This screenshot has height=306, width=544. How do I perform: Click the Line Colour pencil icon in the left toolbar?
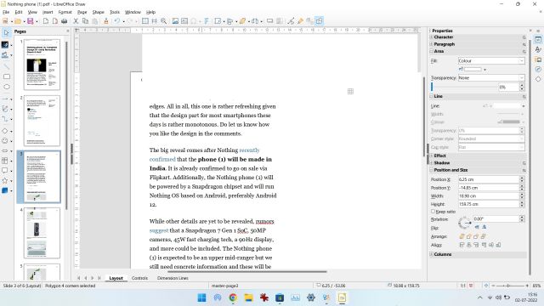coord(5,45)
